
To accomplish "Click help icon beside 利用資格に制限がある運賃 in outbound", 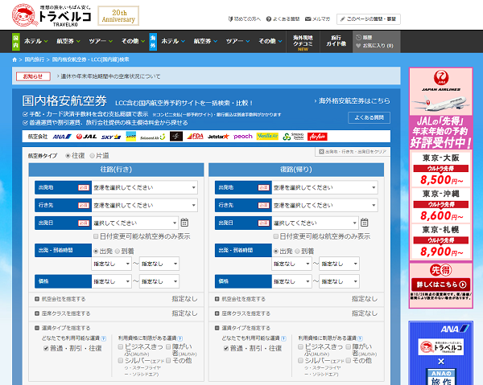I will [x=180, y=338].
